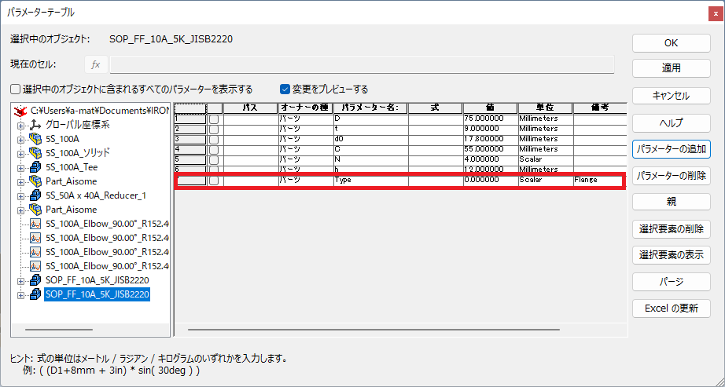
Task: Enable showing all parameters in selected object
Action: 16,89
